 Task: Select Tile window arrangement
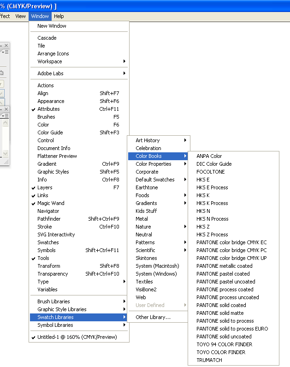(x=79, y=46)
